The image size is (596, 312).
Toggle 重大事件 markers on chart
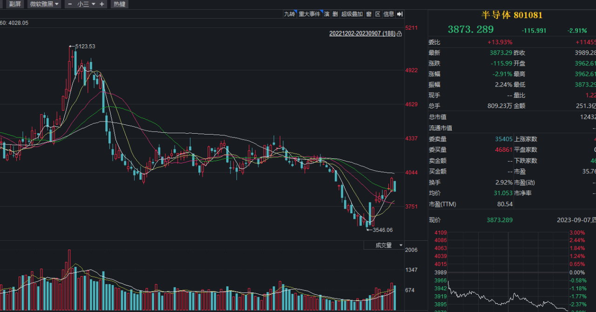pos(310,14)
